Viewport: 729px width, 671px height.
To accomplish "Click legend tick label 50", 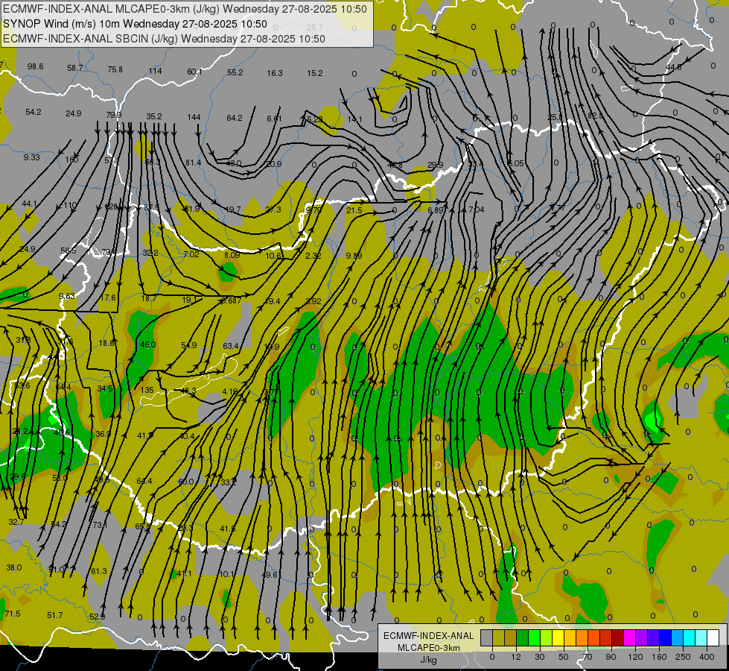I will coord(564,657).
